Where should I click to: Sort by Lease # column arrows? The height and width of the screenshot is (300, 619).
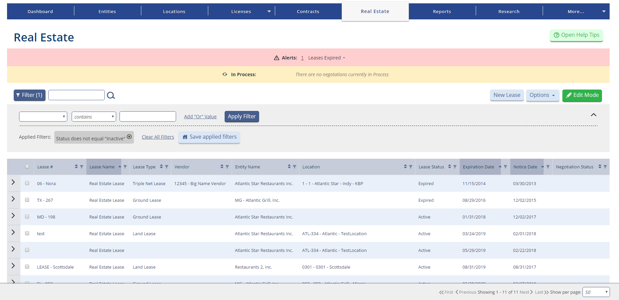point(76,167)
